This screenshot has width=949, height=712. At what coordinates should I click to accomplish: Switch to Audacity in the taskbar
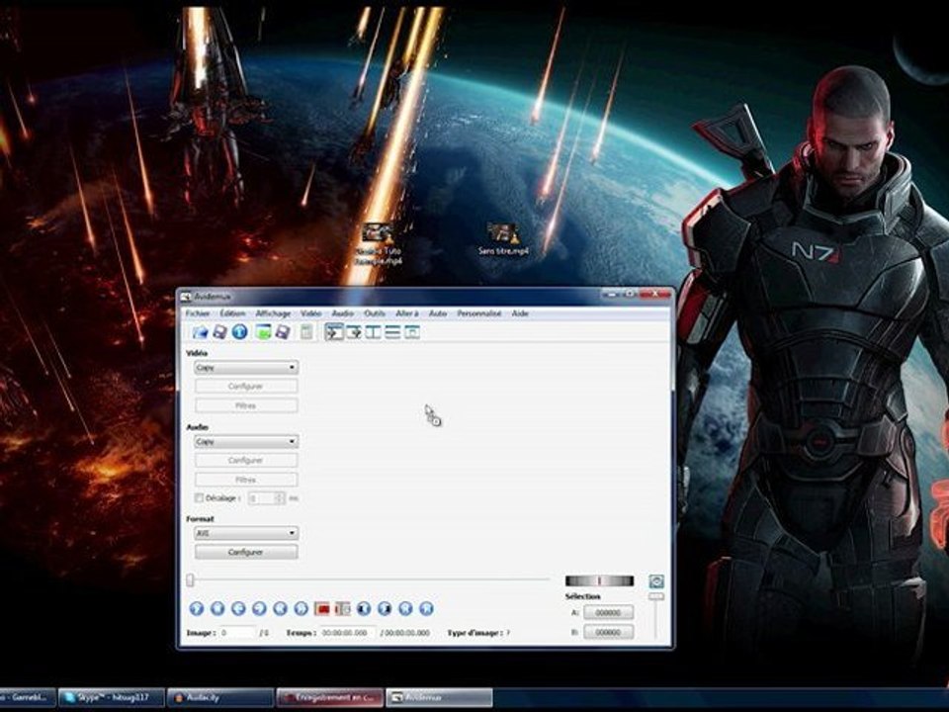pos(220,697)
